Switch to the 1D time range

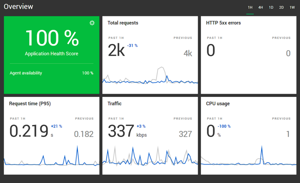[x=271, y=8]
